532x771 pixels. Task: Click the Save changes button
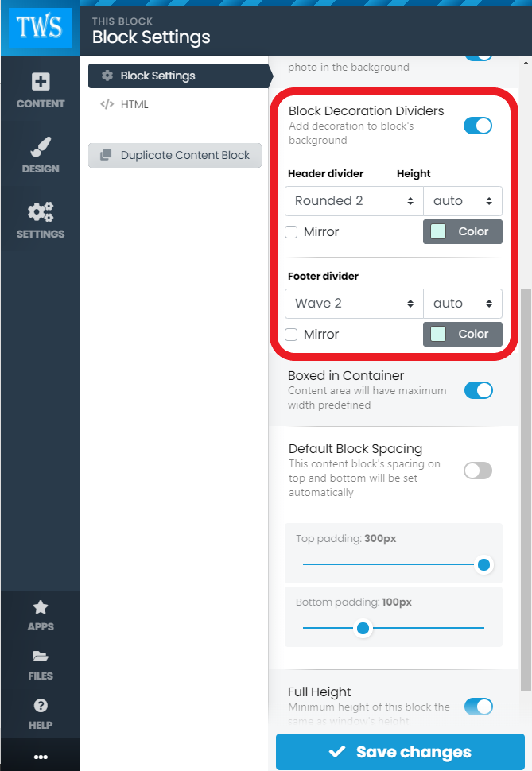pos(400,752)
